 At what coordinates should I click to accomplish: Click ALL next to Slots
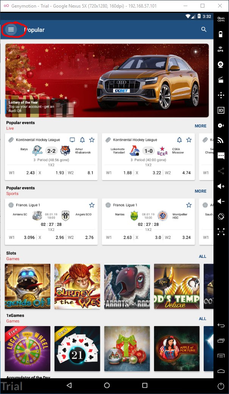point(203,256)
